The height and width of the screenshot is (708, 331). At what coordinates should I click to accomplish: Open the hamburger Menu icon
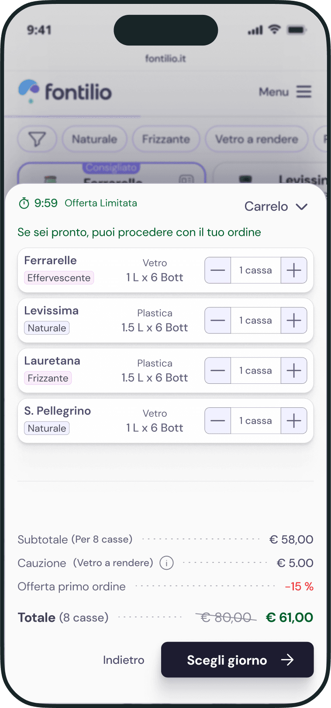tap(304, 92)
